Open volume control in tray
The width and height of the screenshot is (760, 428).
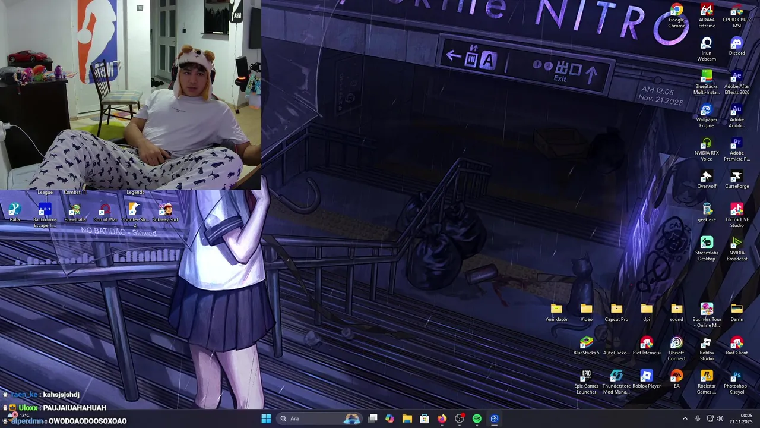point(720,418)
